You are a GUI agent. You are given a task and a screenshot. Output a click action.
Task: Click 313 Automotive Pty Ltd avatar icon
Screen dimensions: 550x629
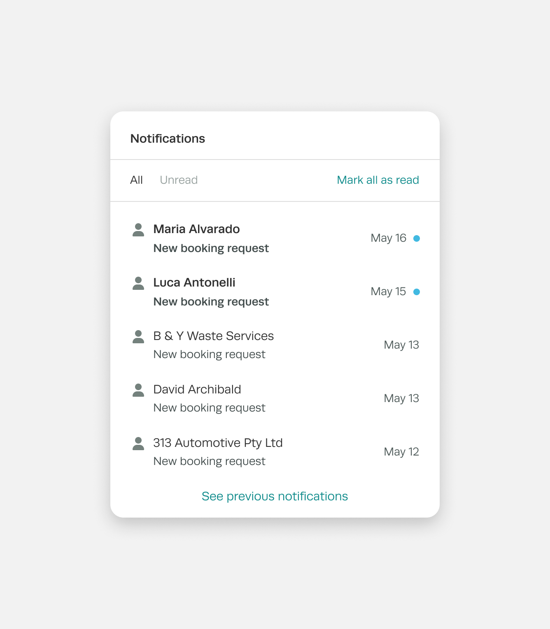pyautogui.click(x=138, y=444)
